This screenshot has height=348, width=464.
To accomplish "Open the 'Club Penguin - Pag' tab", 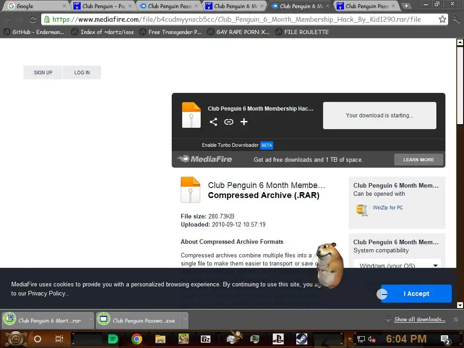I will [102, 6].
